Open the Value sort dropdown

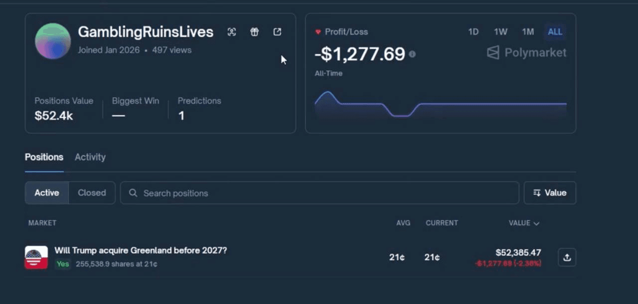tap(550, 193)
